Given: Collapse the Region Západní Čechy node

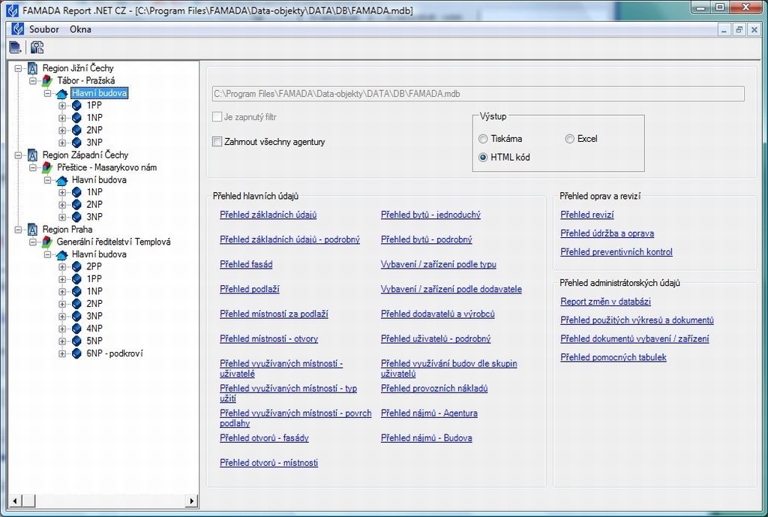Looking at the screenshot, I should tap(18, 155).
